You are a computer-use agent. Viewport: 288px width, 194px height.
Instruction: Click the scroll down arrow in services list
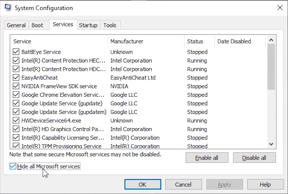(x=271, y=144)
